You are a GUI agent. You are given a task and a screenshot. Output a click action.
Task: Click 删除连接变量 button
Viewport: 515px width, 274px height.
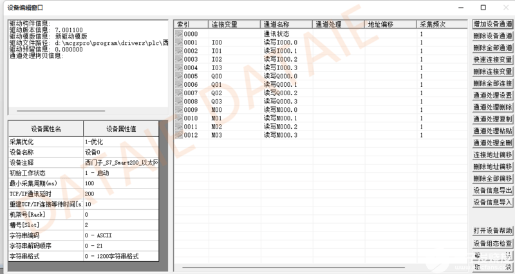[492, 71]
